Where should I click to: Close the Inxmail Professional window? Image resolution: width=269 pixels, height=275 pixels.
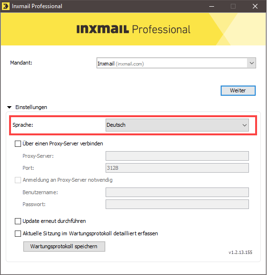[255, 6]
